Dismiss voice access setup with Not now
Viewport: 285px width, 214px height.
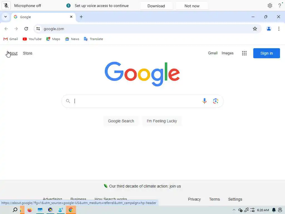pyautogui.click(x=192, y=6)
